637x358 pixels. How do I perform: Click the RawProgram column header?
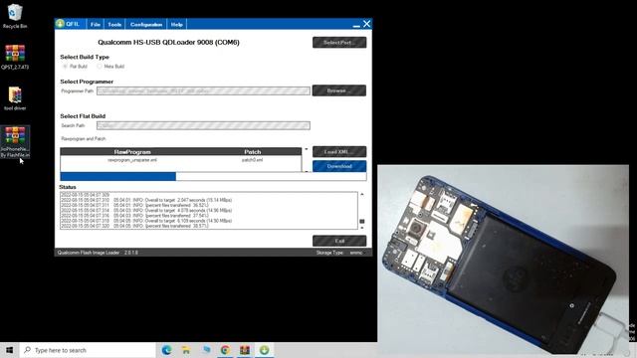(132, 152)
